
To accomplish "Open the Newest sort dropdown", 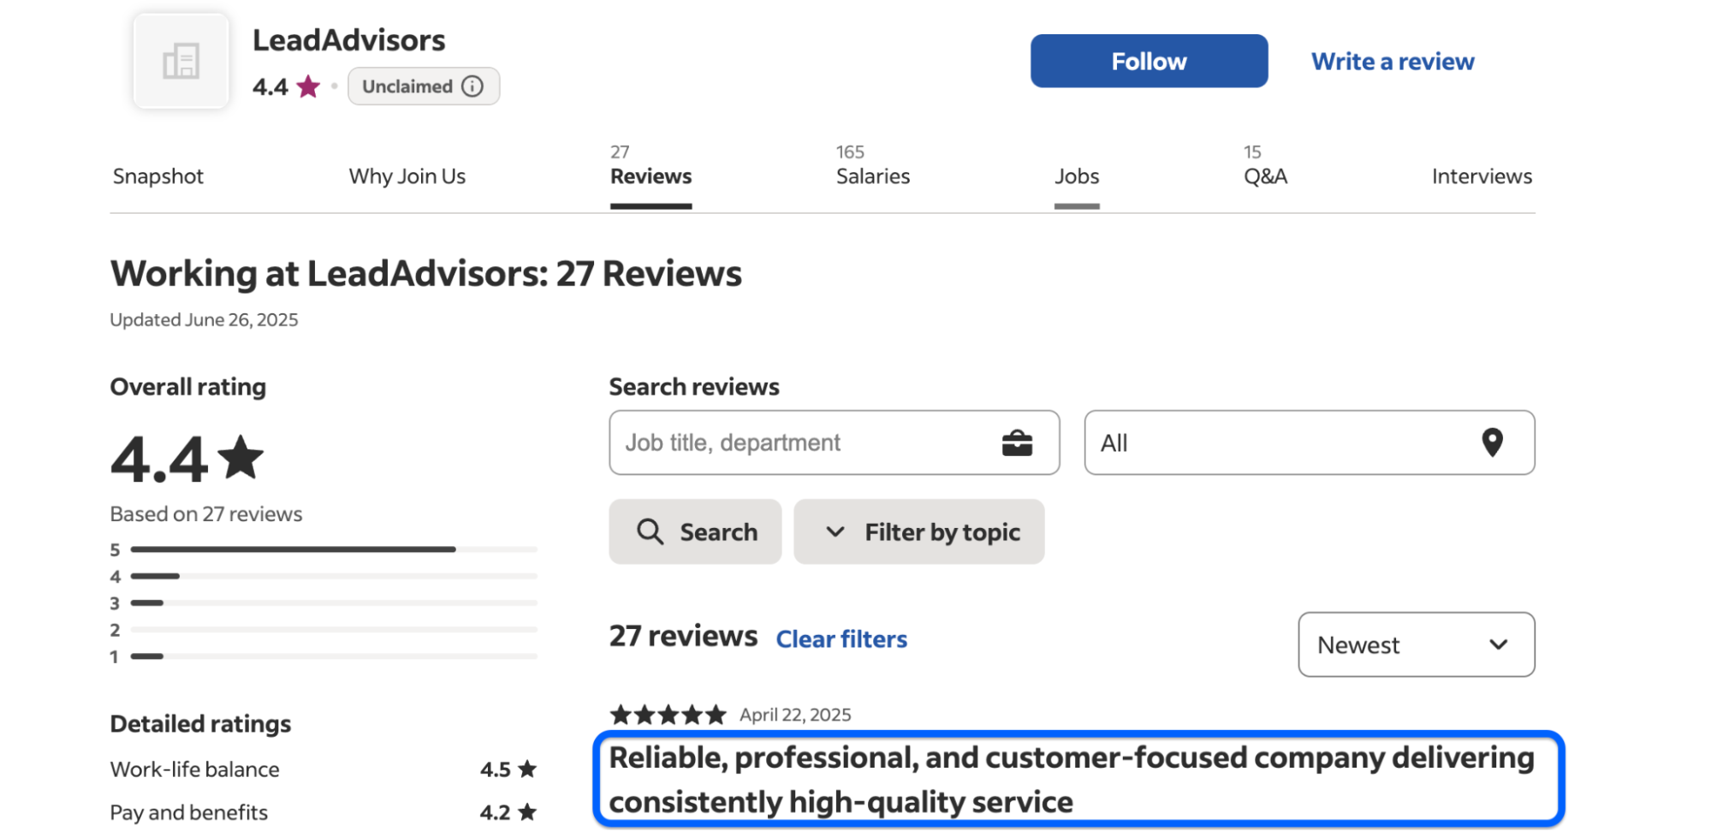I will click(x=1416, y=644).
